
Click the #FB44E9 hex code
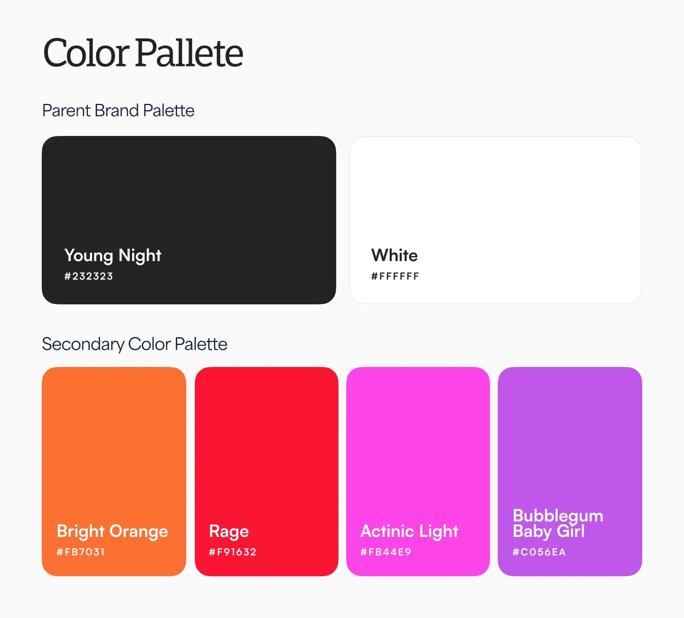(386, 552)
